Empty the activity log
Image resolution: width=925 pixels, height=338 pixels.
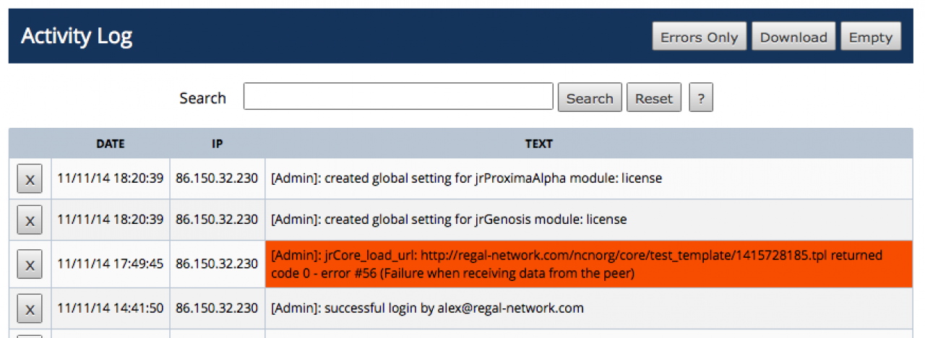click(x=870, y=38)
